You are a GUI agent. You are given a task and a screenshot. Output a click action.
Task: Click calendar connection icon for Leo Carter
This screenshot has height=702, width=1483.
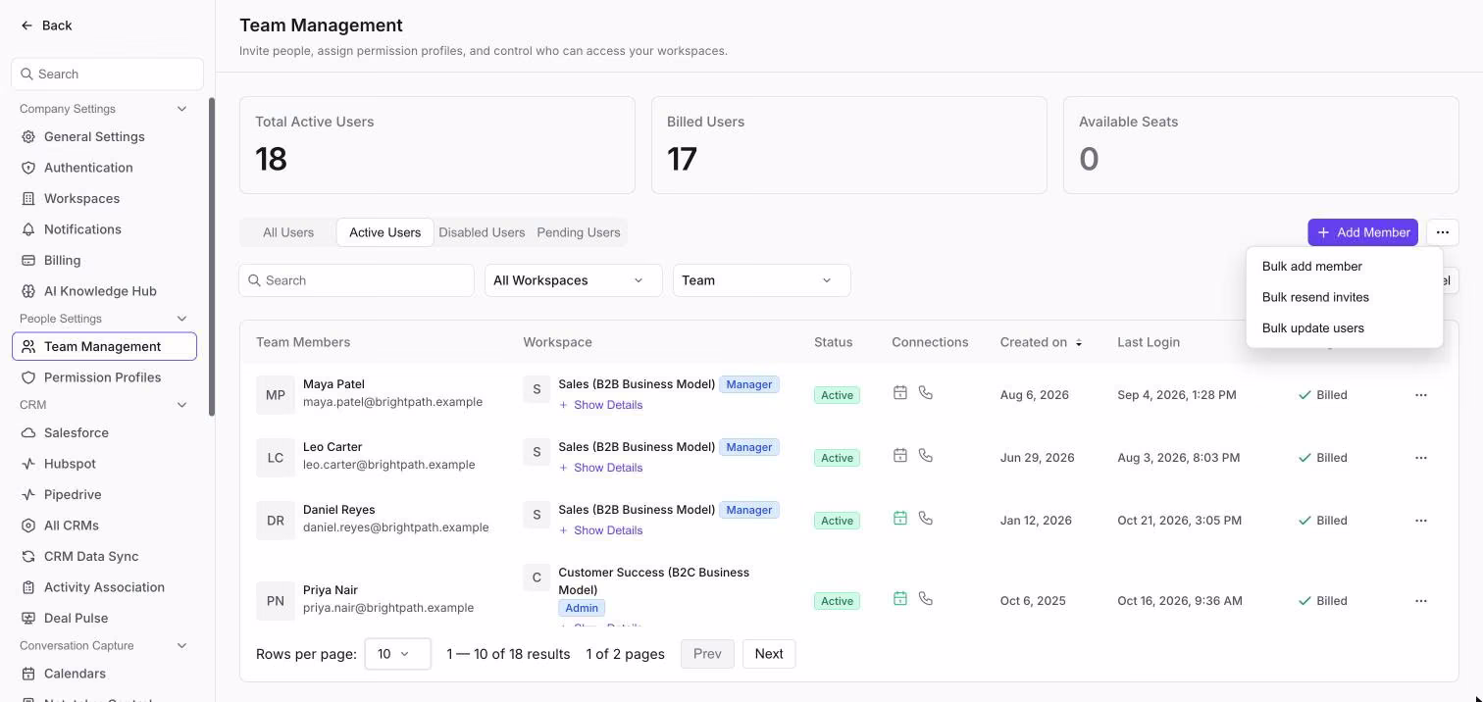pos(899,455)
